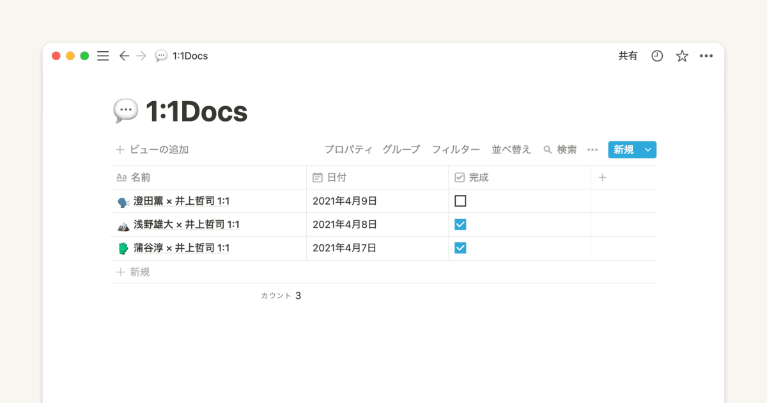Check the 完成 checkbox for 澄田薫's 1:1

pos(460,200)
